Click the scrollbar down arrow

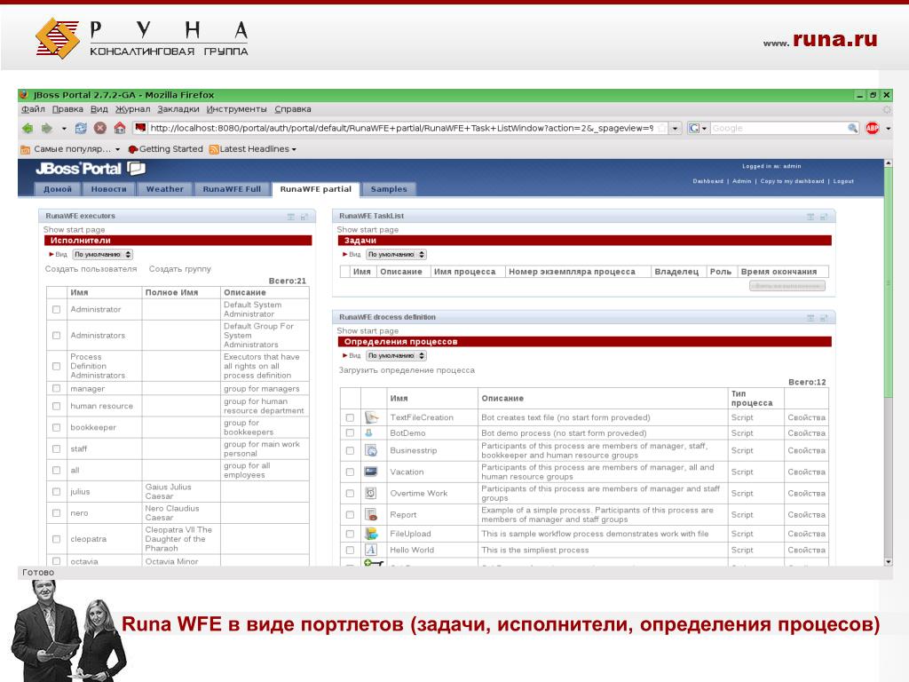(x=888, y=562)
